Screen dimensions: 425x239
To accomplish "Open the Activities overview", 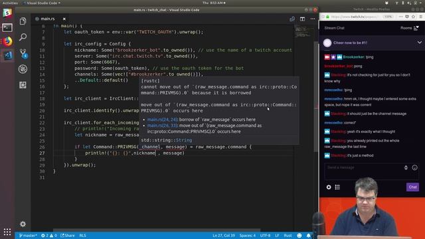I will (10, 3).
